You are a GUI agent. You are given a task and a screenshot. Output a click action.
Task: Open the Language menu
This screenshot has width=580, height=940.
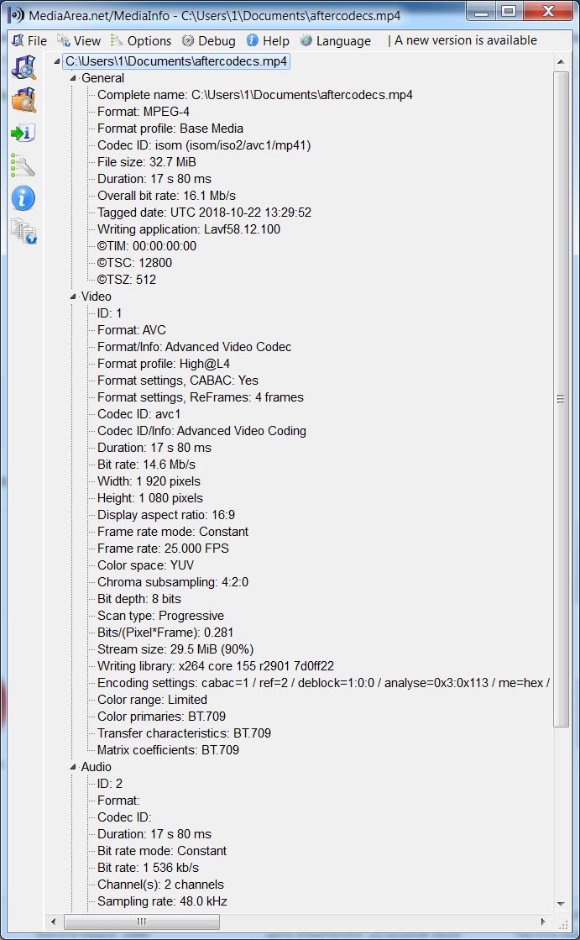(x=336, y=41)
